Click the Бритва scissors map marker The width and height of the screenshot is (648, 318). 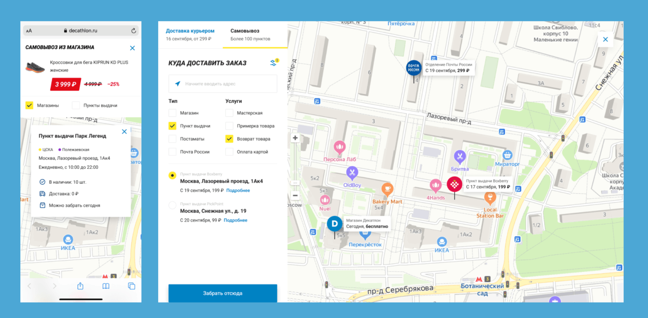tap(459, 156)
